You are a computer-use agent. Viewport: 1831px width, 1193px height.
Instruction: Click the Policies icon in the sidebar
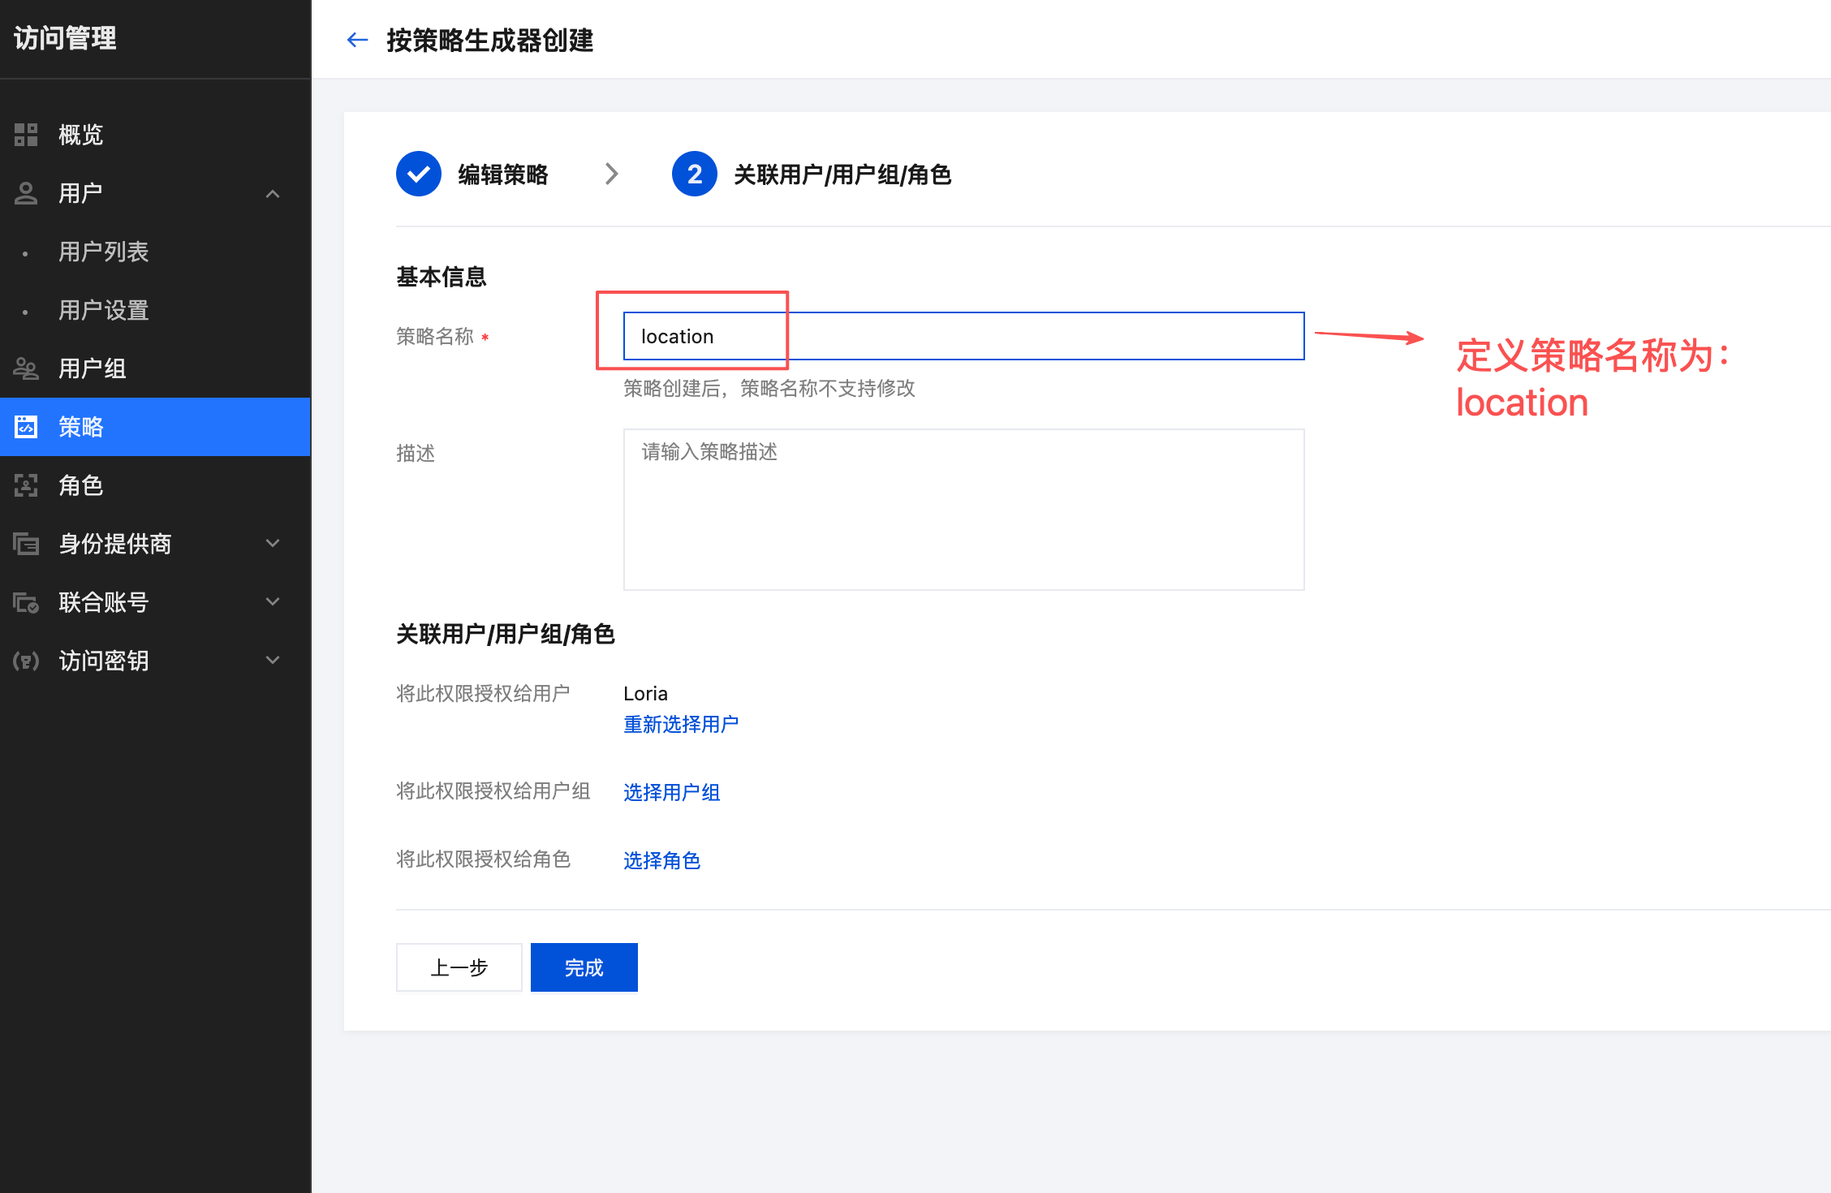pyautogui.click(x=26, y=427)
